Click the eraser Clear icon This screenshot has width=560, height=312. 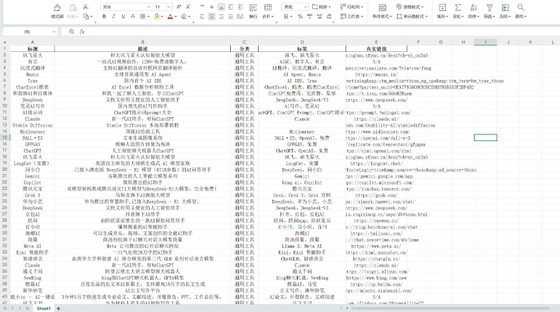pyautogui.click(x=184, y=16)
